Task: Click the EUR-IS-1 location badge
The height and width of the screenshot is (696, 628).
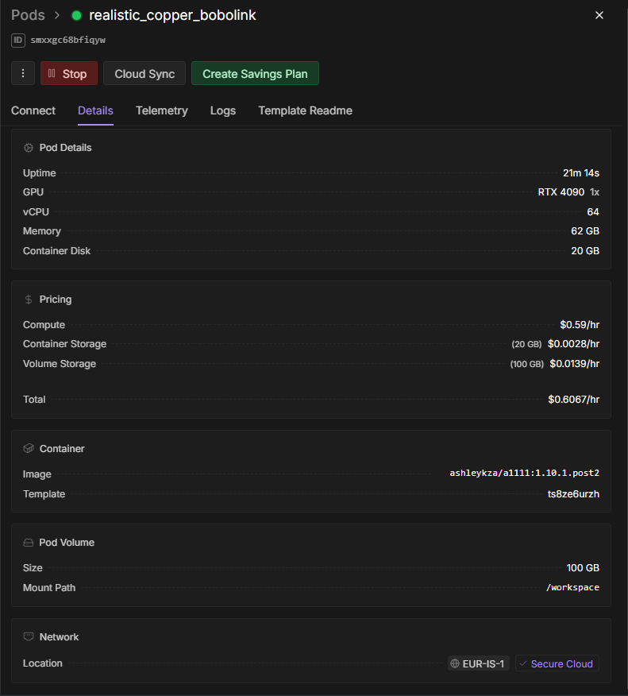Action: click(x=478, y=663)
